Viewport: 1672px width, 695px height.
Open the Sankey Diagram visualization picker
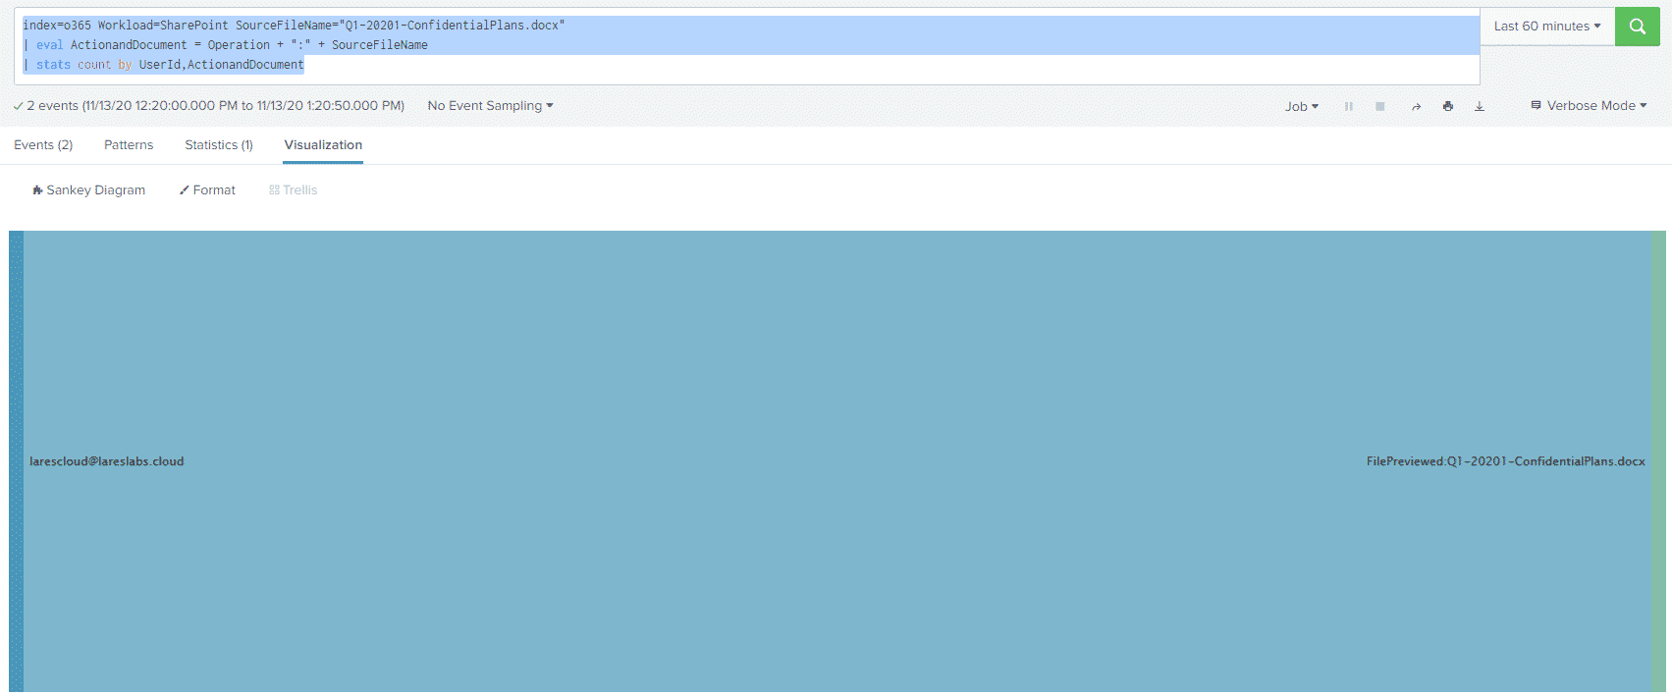pyautogui.click(x=88, y=190)
